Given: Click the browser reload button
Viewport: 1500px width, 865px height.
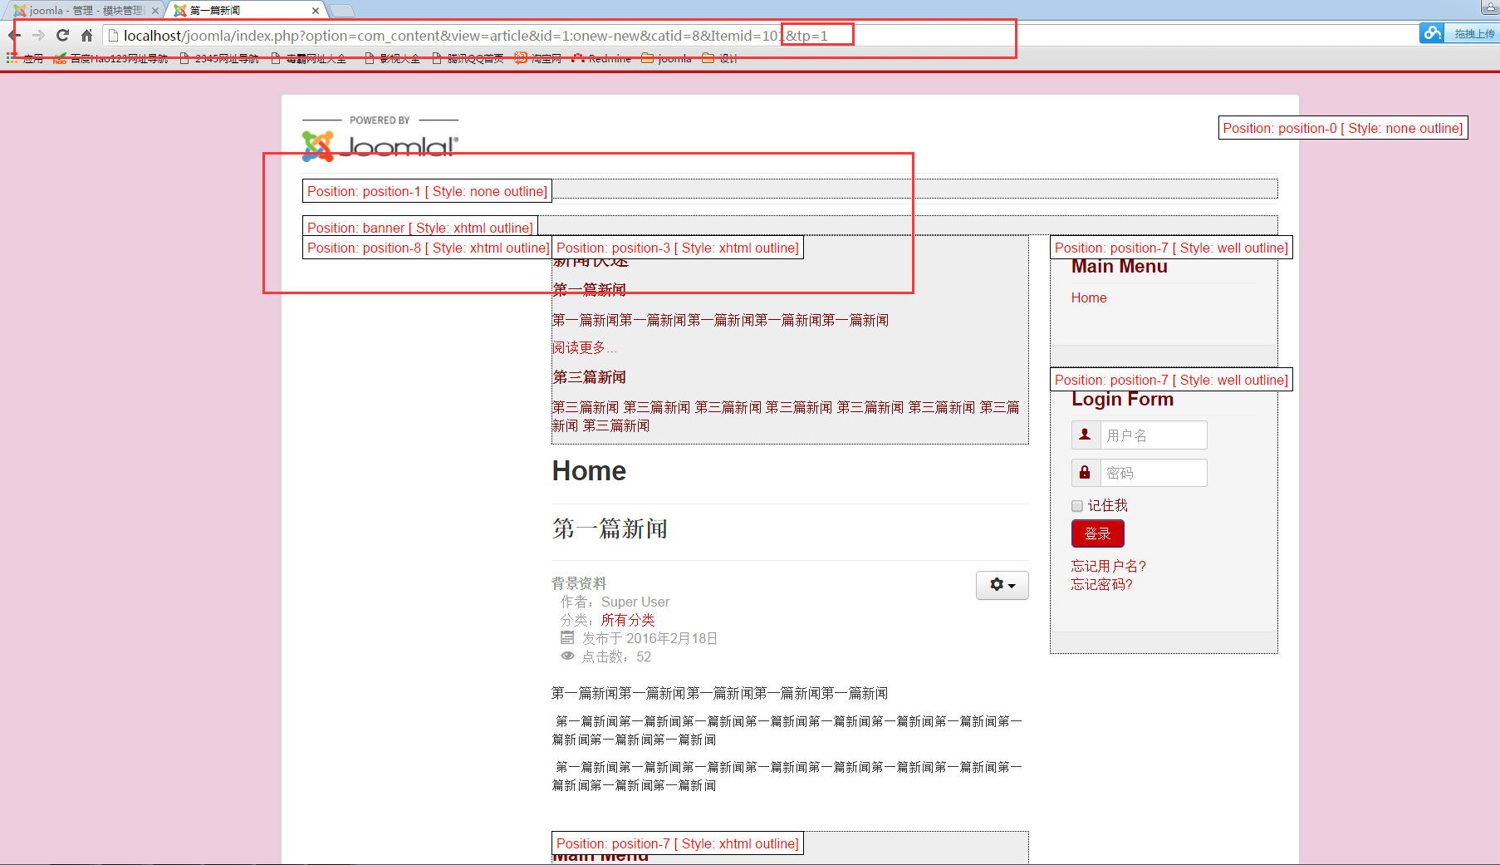Looking at the screenshot, I should tap(62, 35).
